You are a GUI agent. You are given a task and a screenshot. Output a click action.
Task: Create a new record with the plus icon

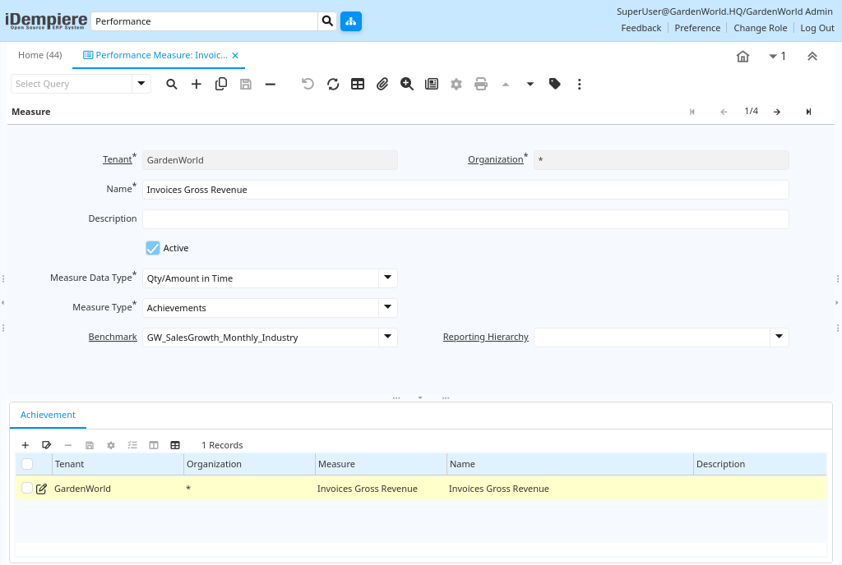click(x=197, y=83)
